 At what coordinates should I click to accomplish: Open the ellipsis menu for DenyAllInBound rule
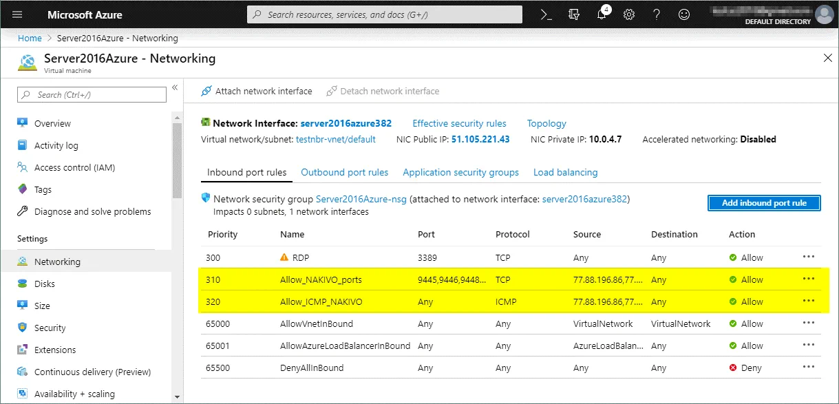pyautogui.click(x=809, y=367)
